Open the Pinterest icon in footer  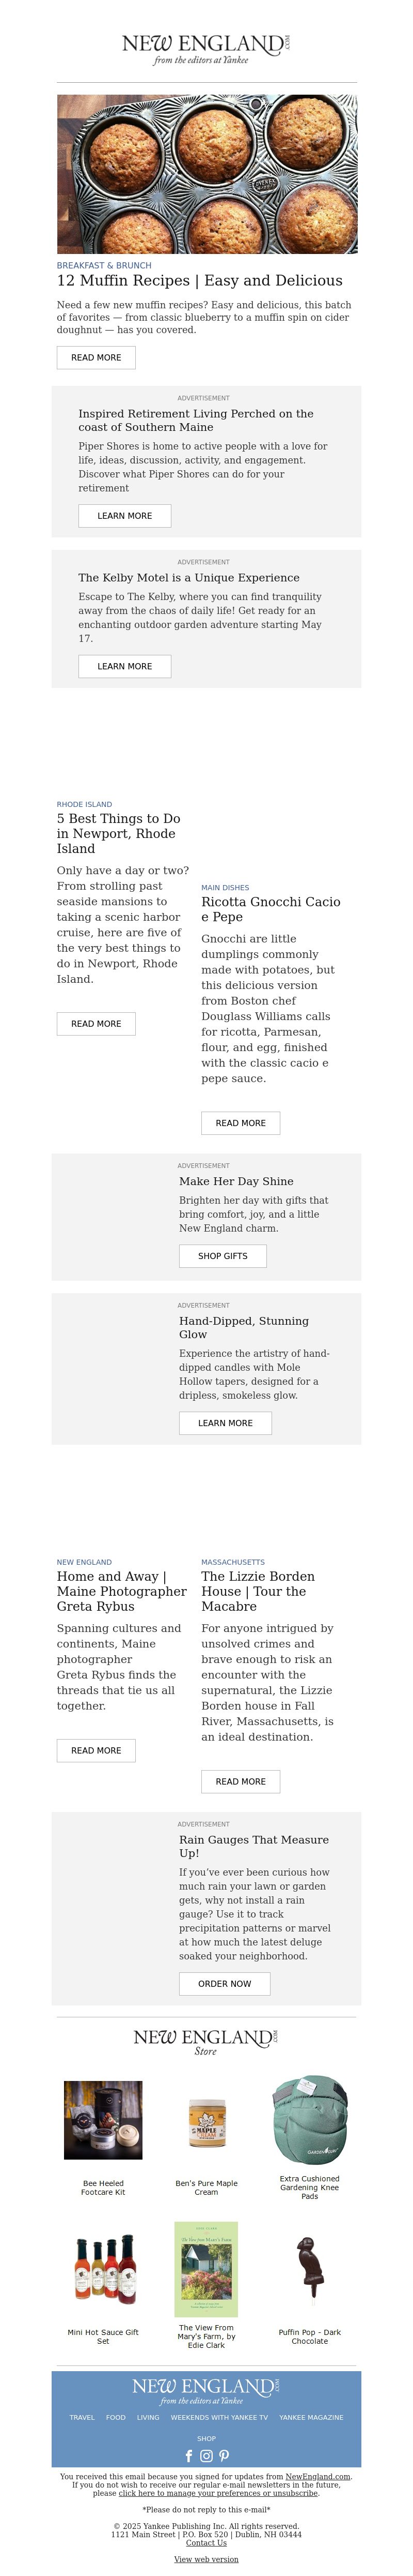[225, 2456]
